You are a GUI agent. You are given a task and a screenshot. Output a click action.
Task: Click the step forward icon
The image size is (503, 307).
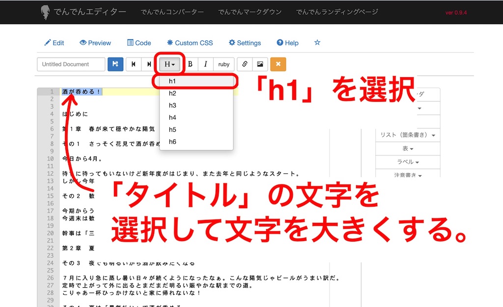click(x=148, y=64)
